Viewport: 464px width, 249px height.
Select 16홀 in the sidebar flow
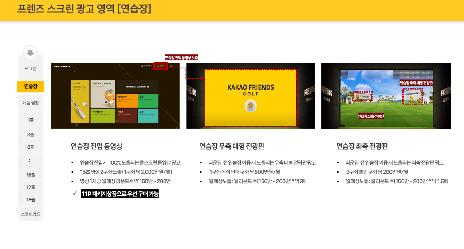point(31,174)
